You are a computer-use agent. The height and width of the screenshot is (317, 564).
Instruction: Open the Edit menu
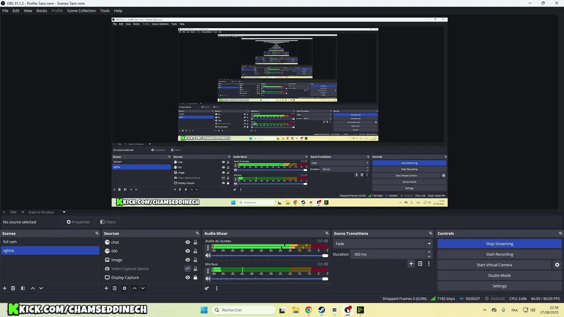pos(16,11)
